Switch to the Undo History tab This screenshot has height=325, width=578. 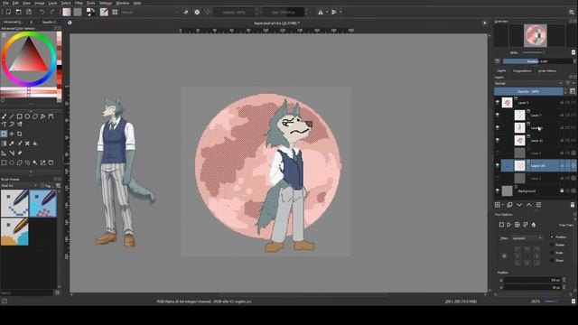(547, 70)
